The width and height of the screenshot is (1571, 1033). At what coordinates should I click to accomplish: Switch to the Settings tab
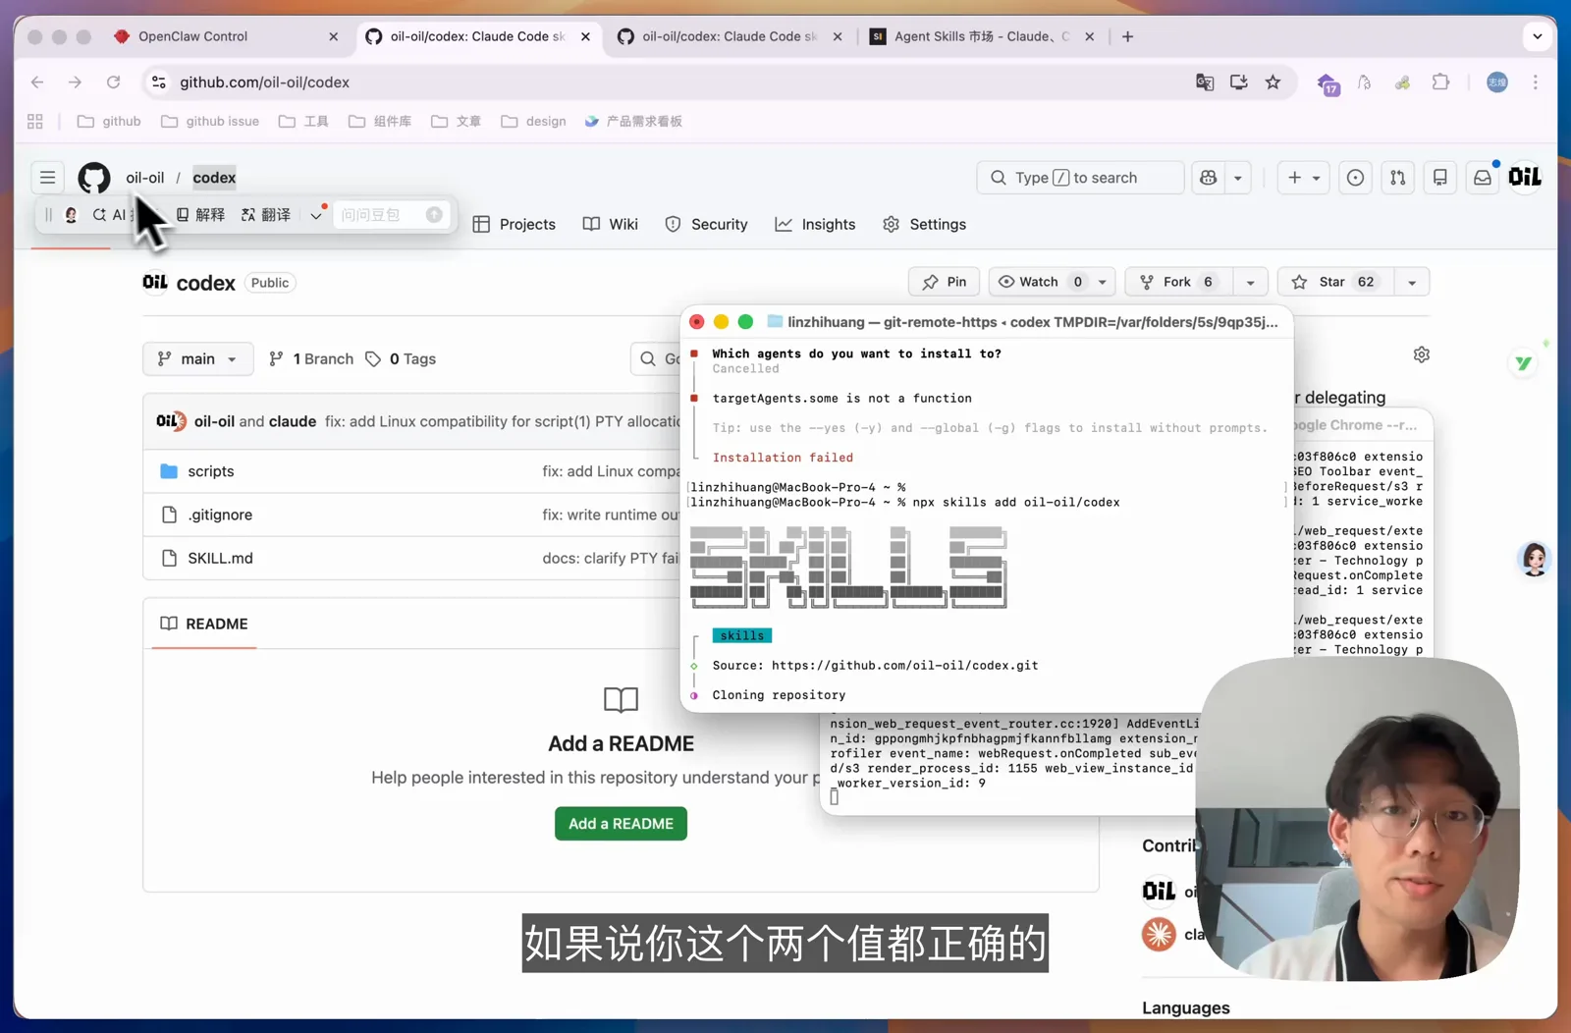924,224
